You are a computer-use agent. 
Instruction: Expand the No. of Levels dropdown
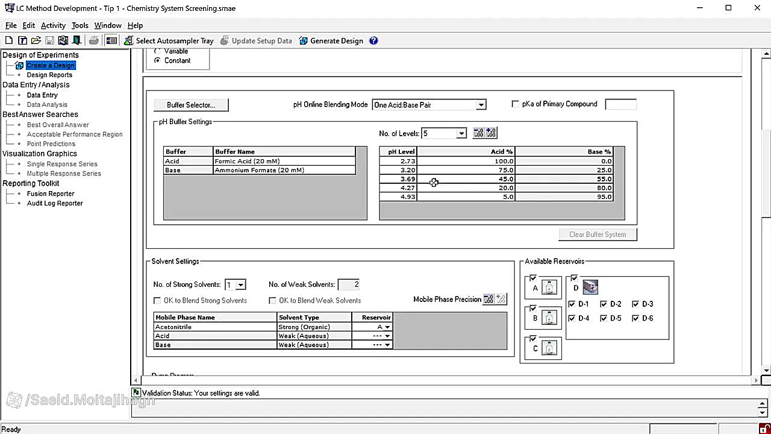[461, 134]
